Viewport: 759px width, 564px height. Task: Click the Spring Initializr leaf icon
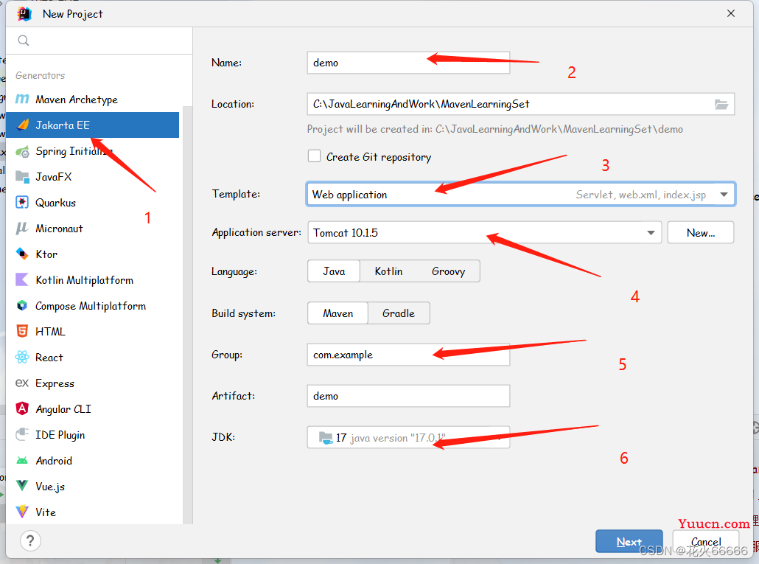22,152
